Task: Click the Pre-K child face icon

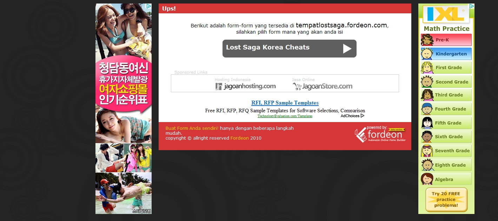Action: coord(427,40)
